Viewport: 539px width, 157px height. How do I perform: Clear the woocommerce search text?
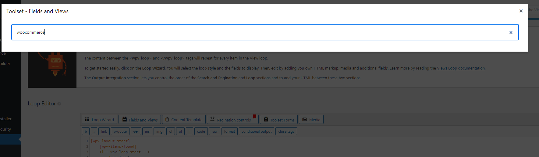511,32
